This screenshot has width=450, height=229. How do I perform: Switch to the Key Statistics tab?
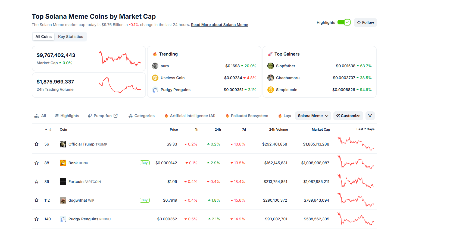[x=71, y=37]
